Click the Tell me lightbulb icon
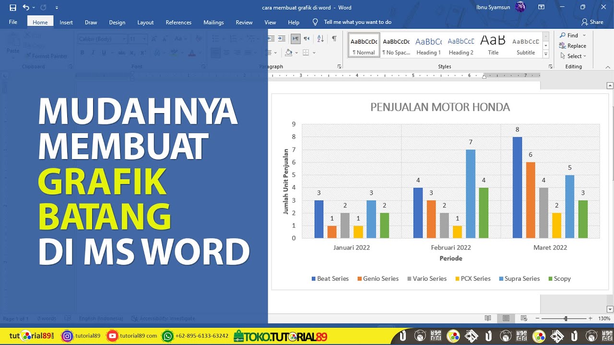Viewport: 614px width, 345px height. click(x=315, y=22)
